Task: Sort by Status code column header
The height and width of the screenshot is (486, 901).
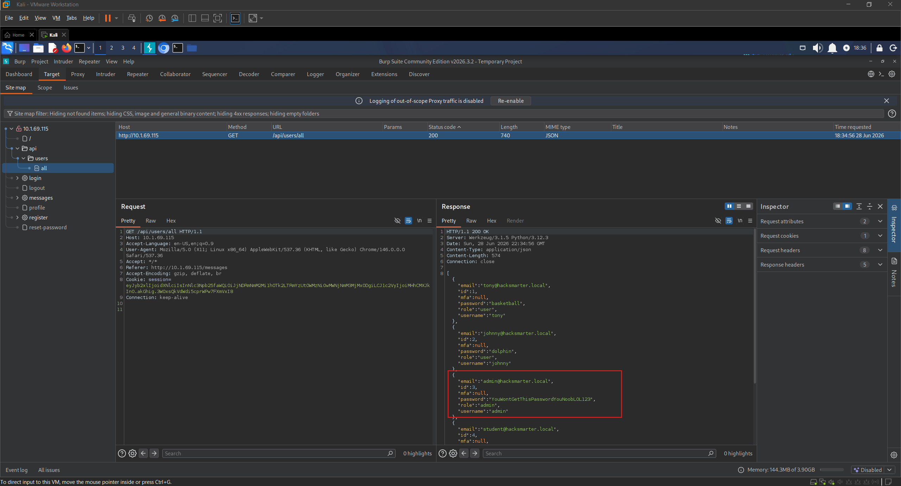Action: tap(462, 127)
